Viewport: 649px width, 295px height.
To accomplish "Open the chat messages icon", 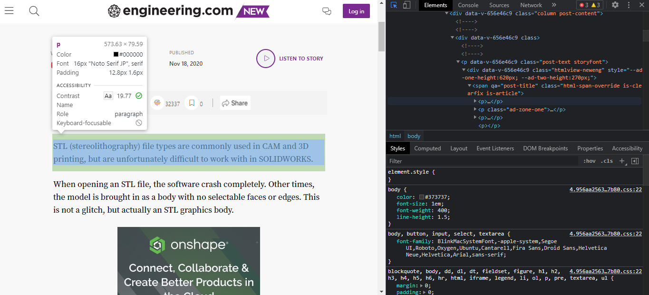I will pyautogui.click(x=327, y=11).
